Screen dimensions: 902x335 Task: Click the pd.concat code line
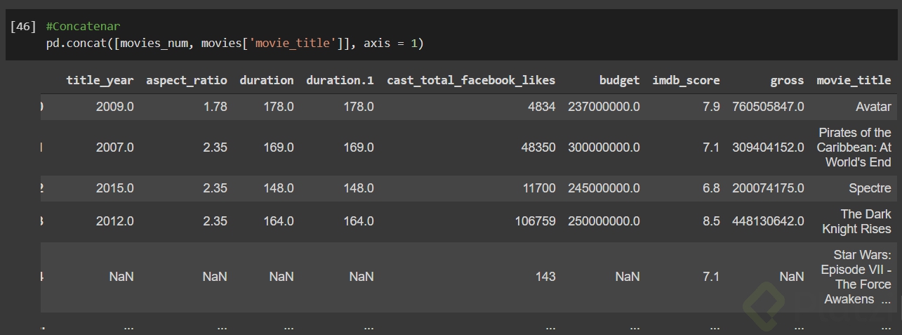234,44
